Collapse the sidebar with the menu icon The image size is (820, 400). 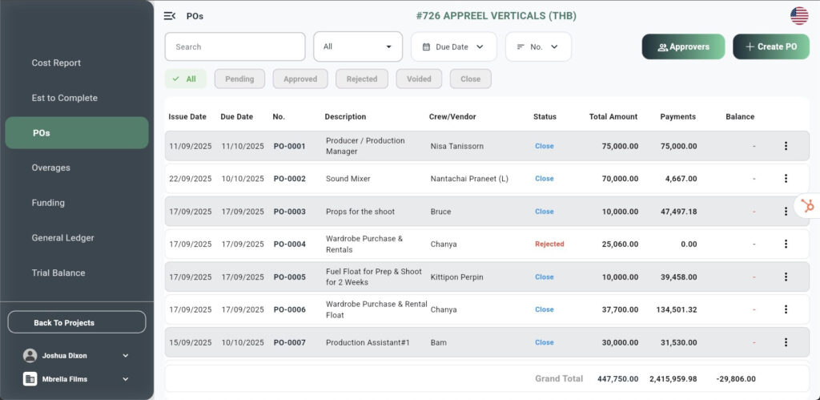point(170,16)
